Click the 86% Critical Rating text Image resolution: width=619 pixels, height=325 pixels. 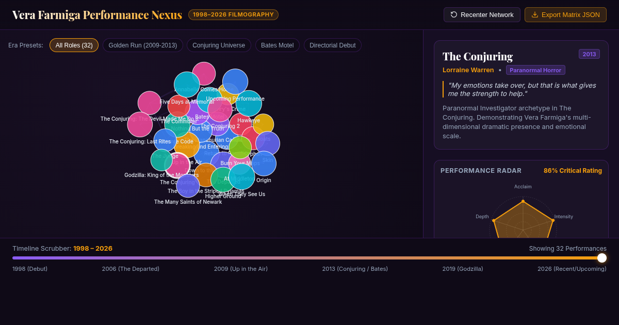point(573,171)
